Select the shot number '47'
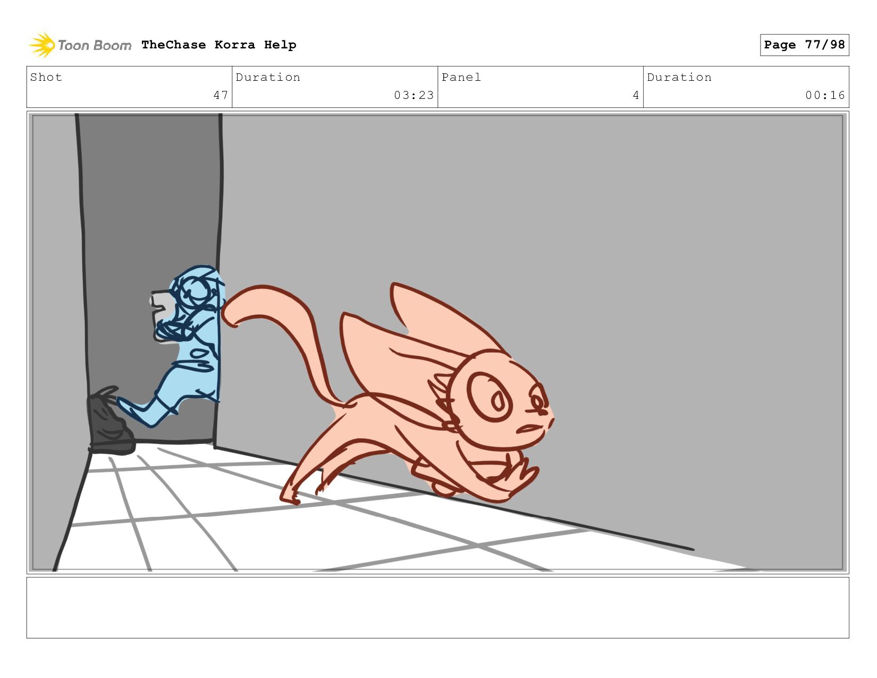 221,95
